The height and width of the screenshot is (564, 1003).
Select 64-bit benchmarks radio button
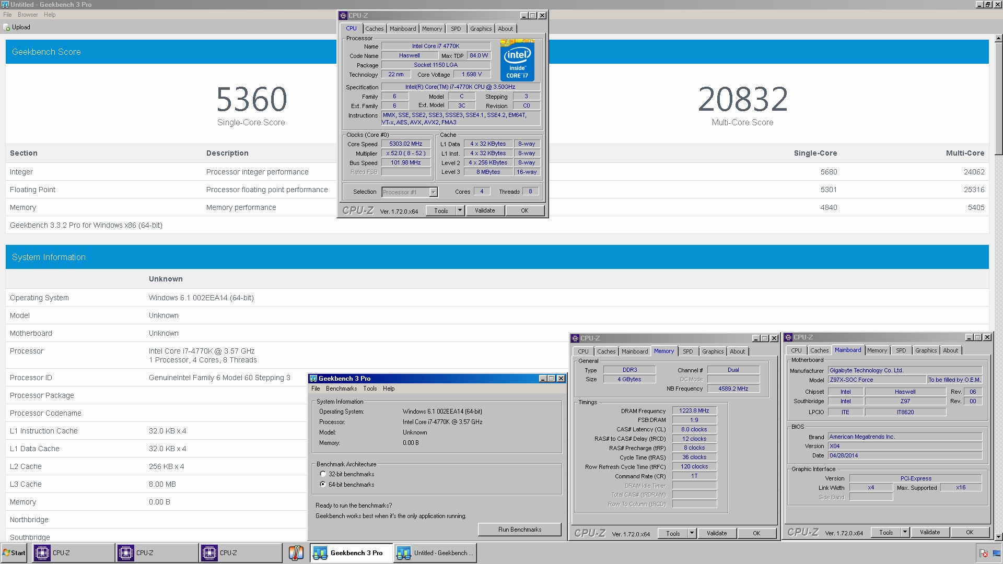click(x=323, y=485)
